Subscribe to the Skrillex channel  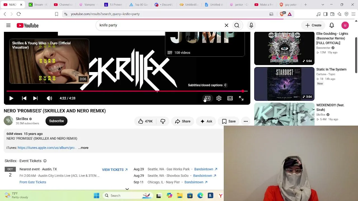point(56,121)
